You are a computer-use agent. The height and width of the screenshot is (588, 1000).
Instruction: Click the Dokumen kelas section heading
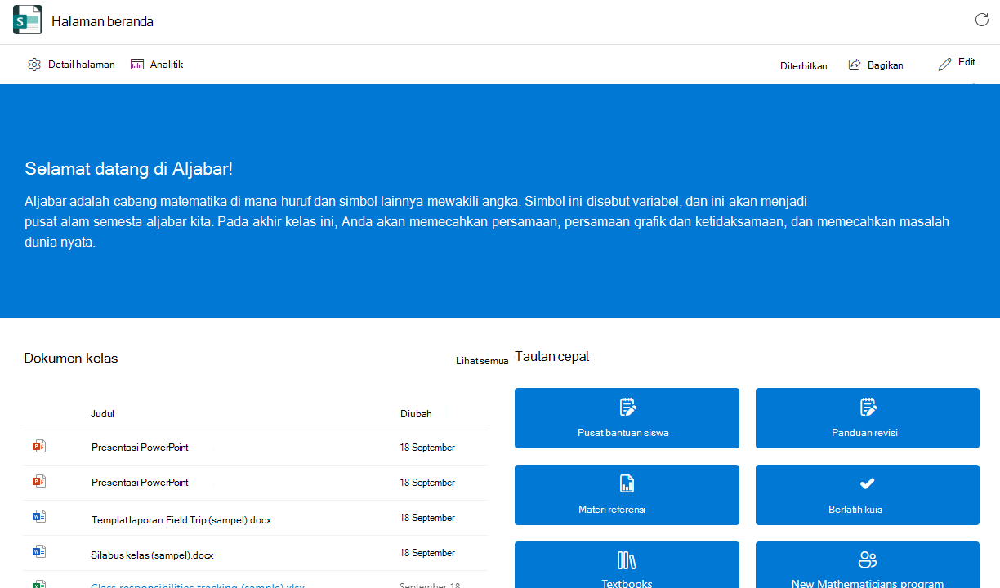(x=70, y=358)
